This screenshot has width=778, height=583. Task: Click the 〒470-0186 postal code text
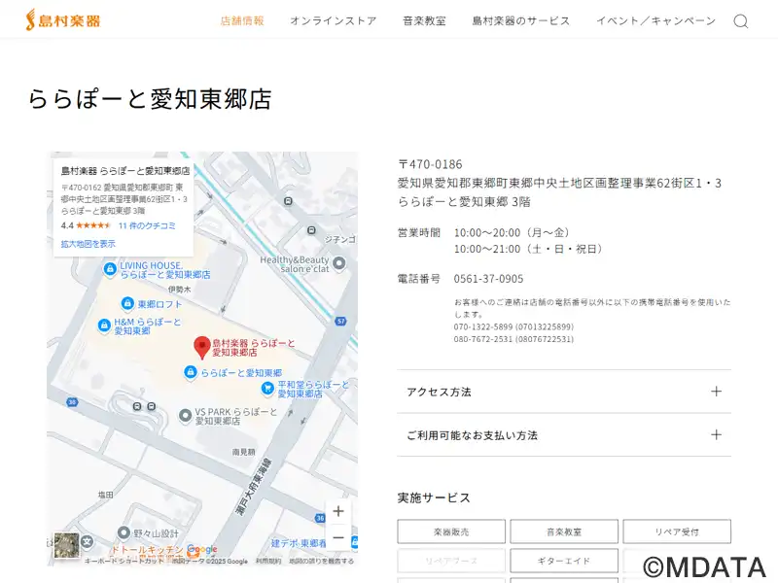[x=430, y=164]
